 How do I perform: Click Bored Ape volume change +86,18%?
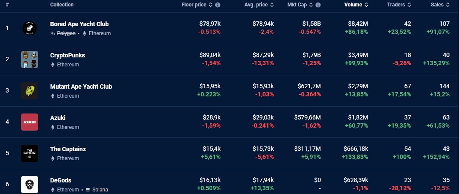(x=357, y=32)
